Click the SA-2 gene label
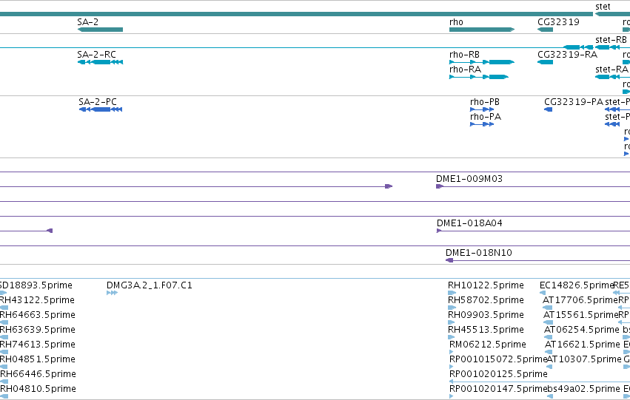Screen dimensions: 630x400 coord(87,22)
